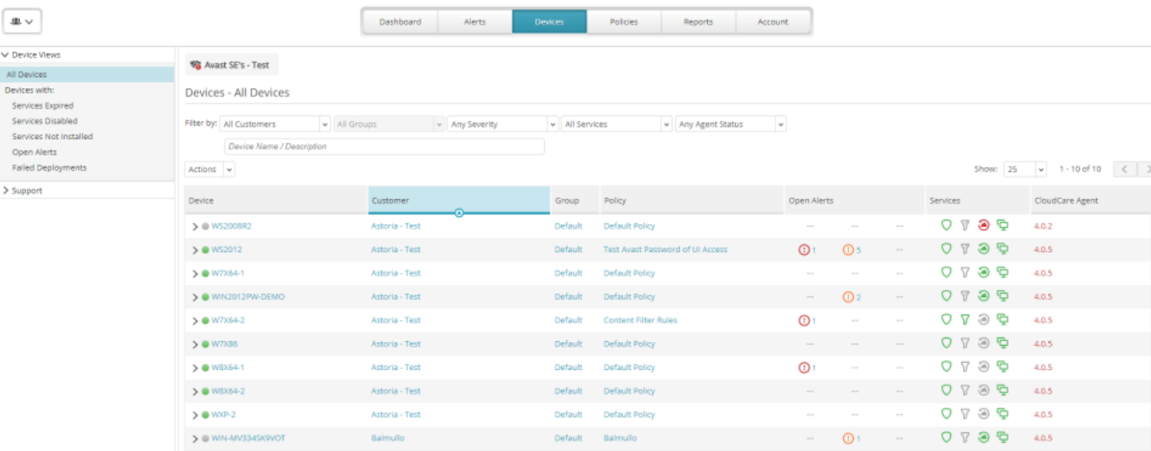The height and width of the screenshot is (451, 1151).
Task: Click the gray backup icon for W7X86
Action: [x=983, y=343]
